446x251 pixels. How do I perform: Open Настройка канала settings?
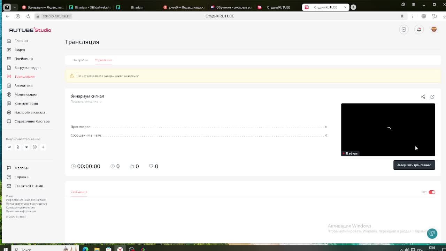30,113
